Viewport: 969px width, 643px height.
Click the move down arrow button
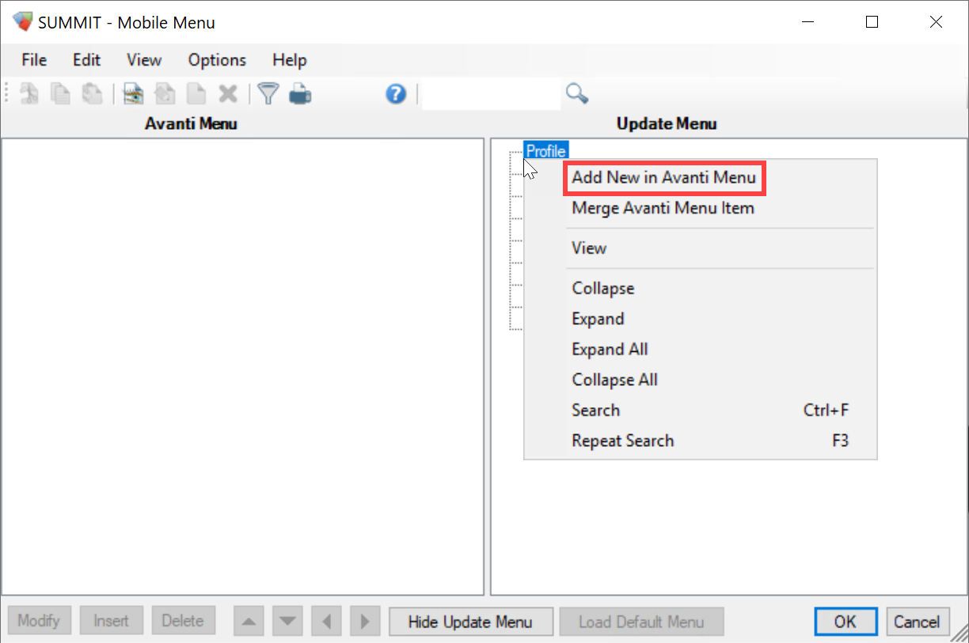click(287, 621)
